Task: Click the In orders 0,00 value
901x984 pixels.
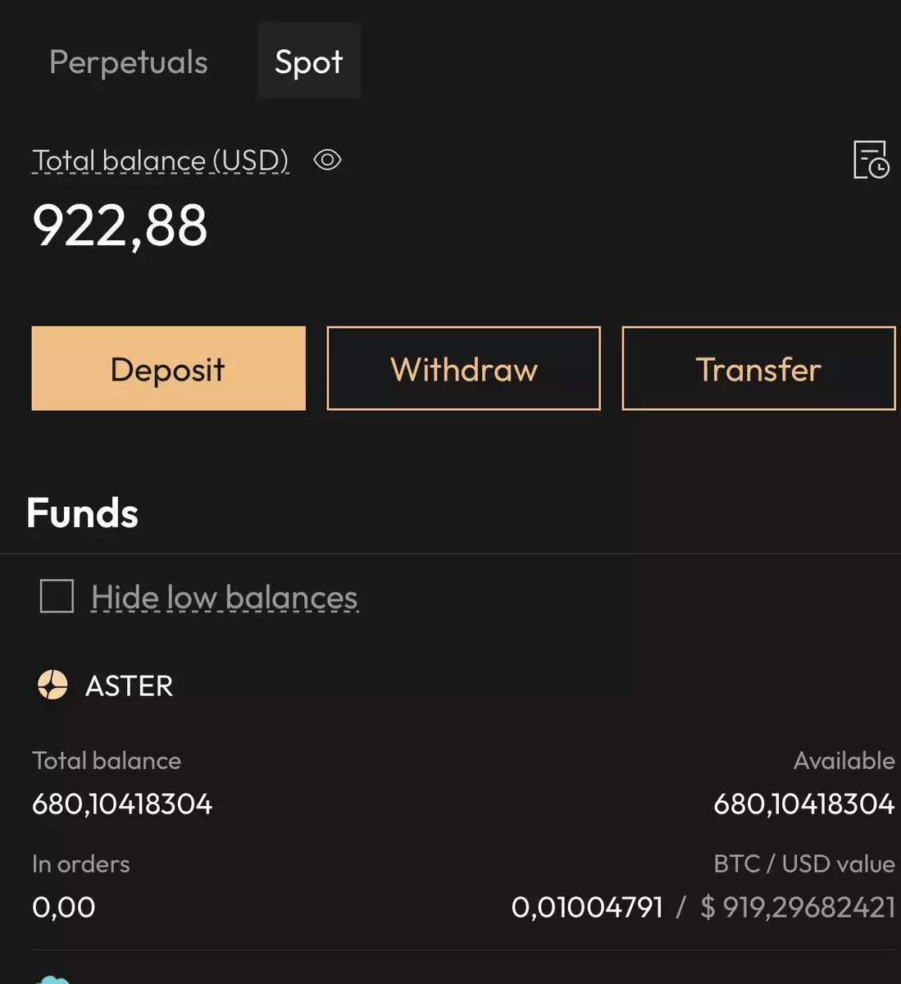Action: 64,907
